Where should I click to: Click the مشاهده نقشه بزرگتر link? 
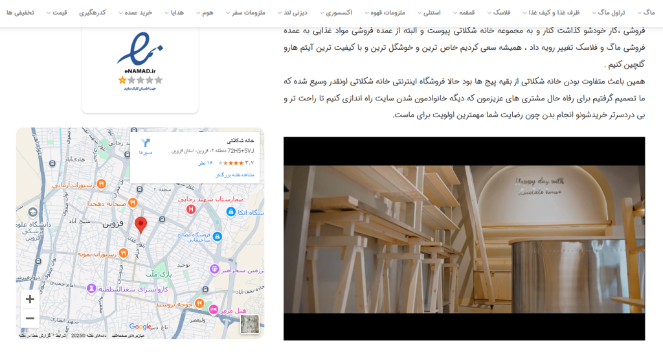point(235,175)
